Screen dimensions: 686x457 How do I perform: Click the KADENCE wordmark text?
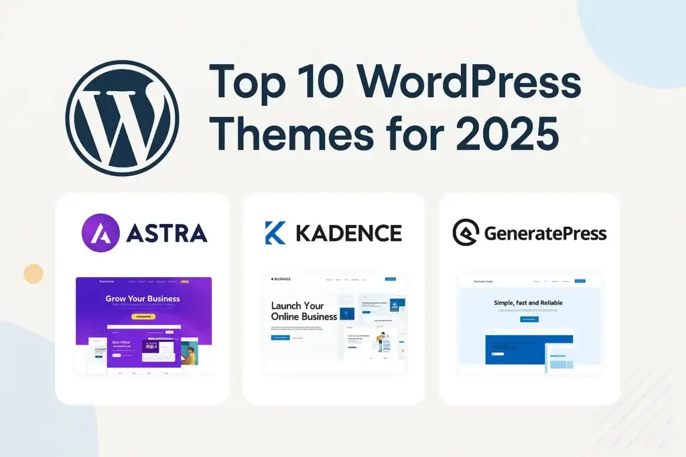pyautogui.click(x=348, y=233)
